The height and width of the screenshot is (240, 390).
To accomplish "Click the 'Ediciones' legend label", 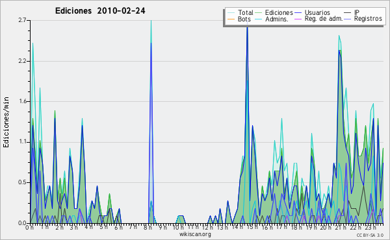I will 279,12.
